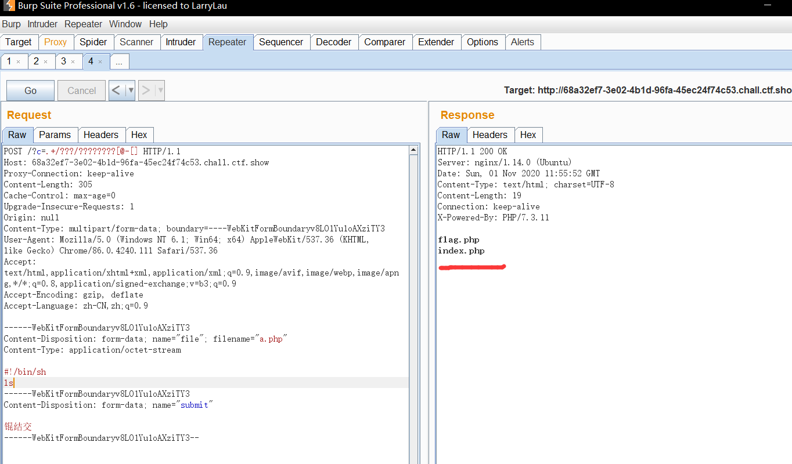792x464 pixels.
Task: Click the Host header line in request
Action: point(136,162)
